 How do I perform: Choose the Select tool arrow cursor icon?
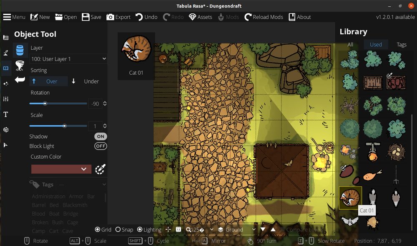coord(5,145)
